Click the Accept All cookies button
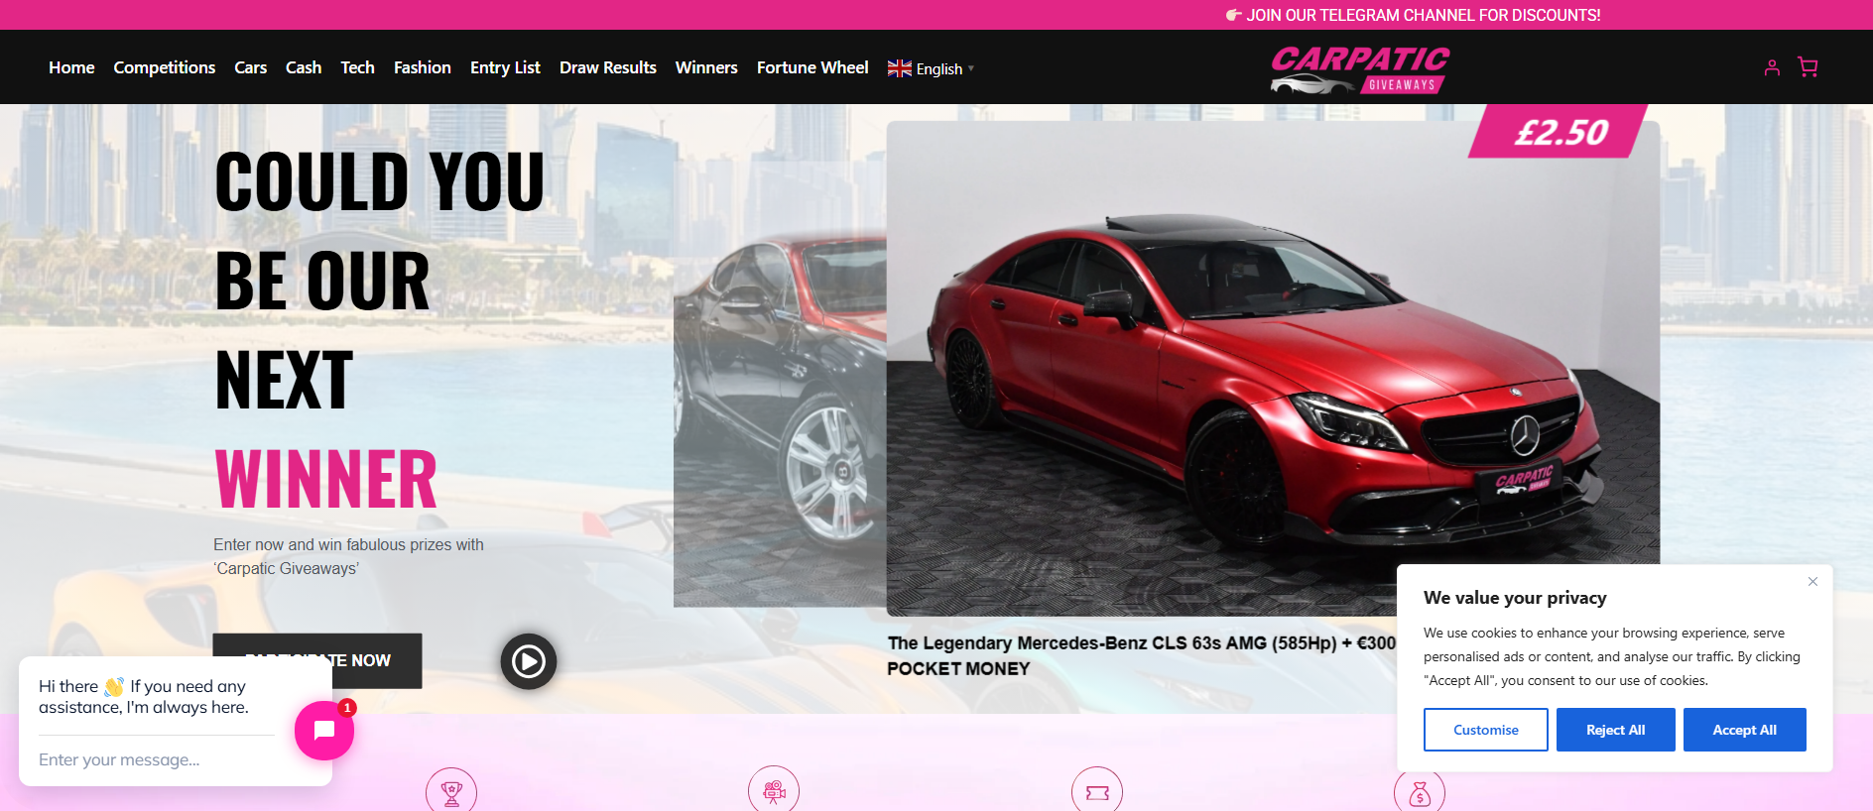 click(x=1744, y=730)
